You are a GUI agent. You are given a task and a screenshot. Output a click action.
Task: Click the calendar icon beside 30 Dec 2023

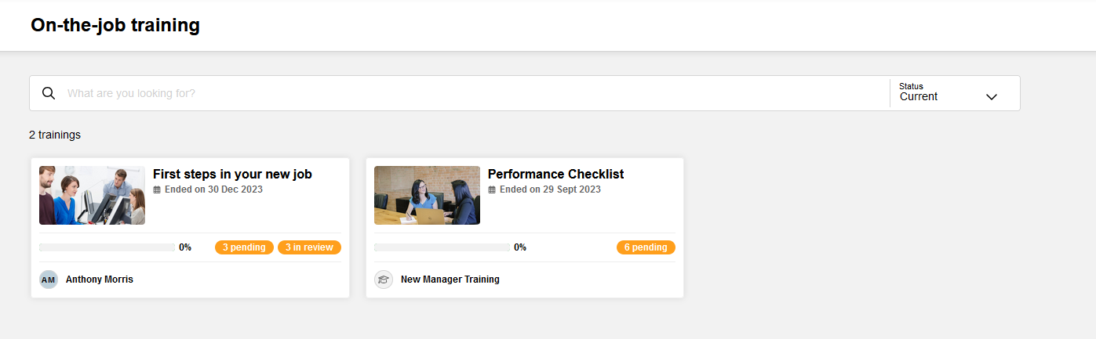(157, 189)
